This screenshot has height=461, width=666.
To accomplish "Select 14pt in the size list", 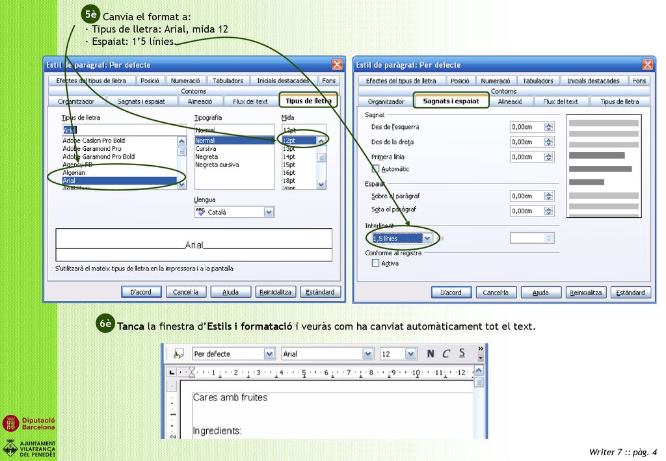I will tap(299, 157).
